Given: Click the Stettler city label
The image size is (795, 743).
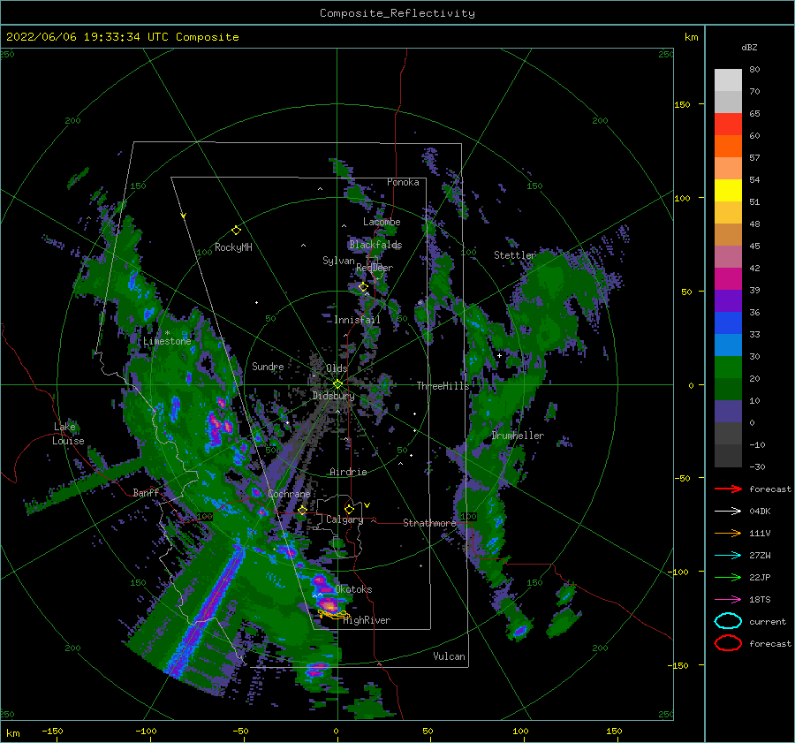Looking at the screenshot, I should (515, 255).
